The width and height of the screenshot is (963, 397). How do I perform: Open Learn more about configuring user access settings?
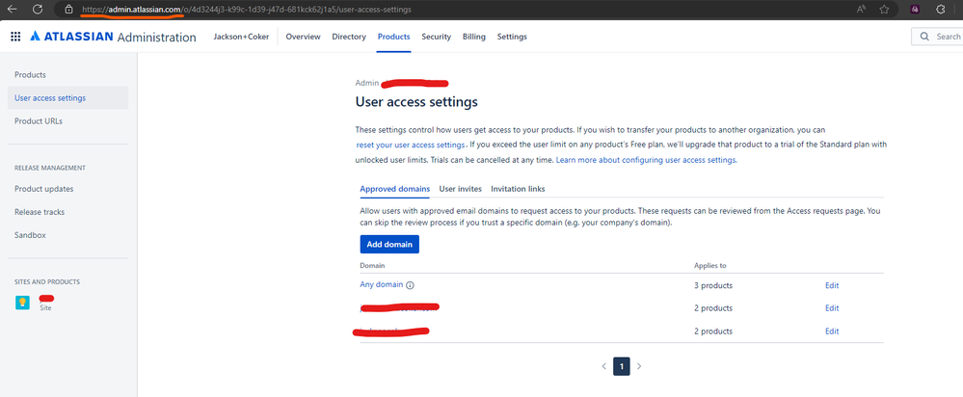pos(646,160)
